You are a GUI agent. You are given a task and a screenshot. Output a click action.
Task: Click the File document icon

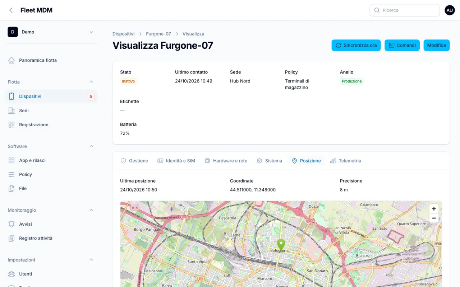point(11,189)
